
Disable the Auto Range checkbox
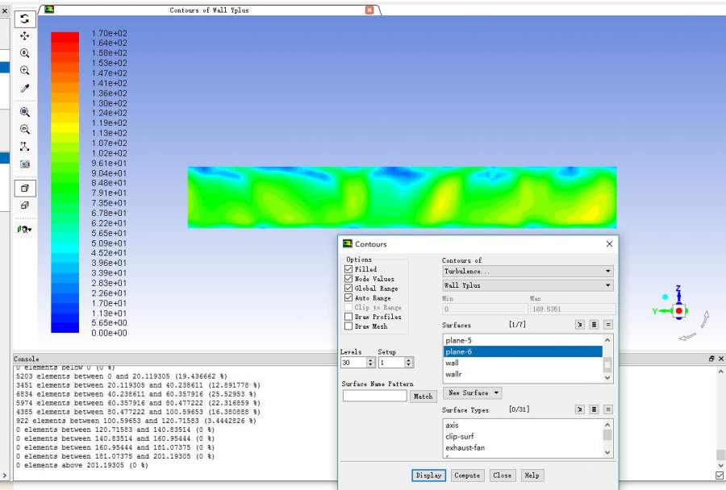[x=348, y=297]
